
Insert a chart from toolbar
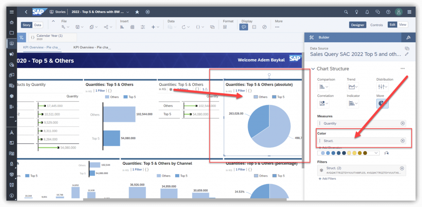click(122, 27)
